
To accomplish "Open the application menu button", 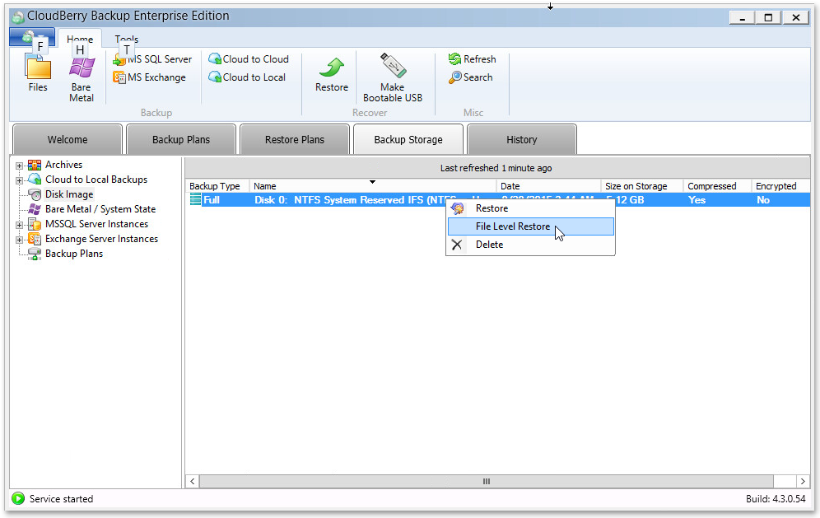I will [31, 36].
